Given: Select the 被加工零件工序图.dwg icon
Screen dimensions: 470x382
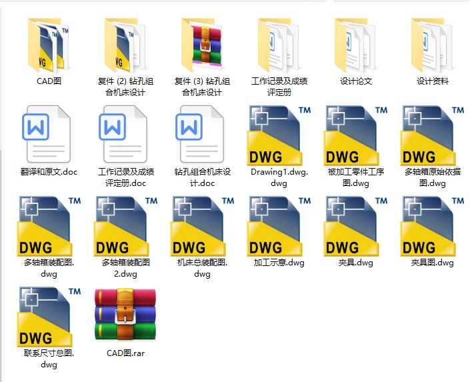Looking at the screenshot, I should (x=355, y=135).
